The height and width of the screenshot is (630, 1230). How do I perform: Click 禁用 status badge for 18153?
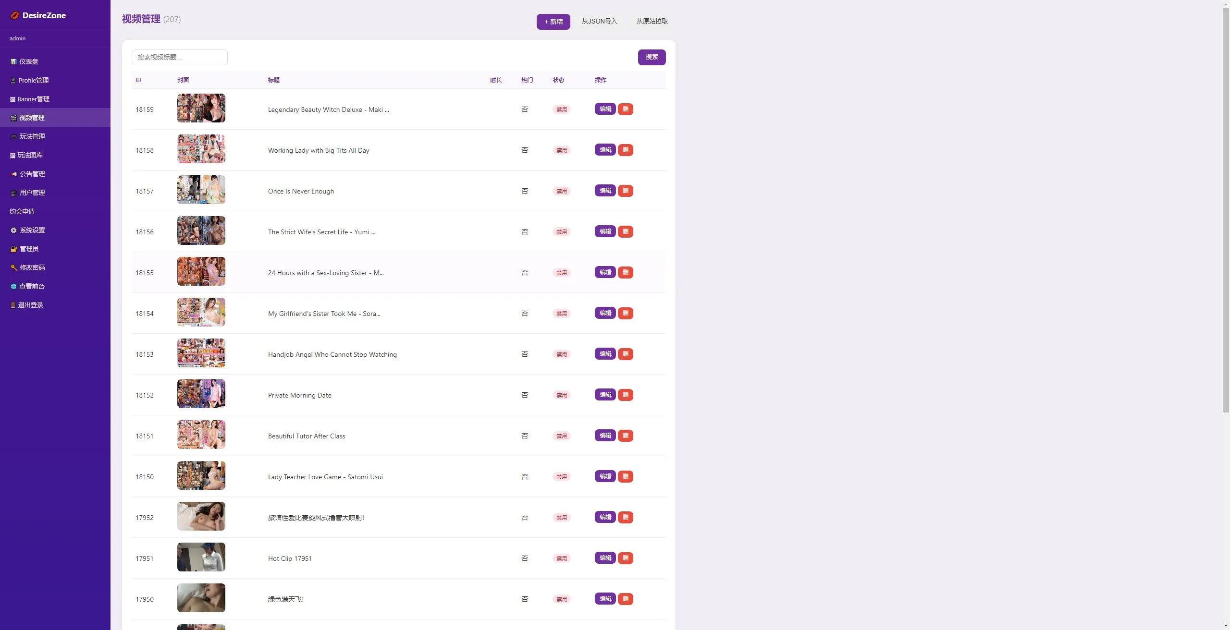point(561,354)
